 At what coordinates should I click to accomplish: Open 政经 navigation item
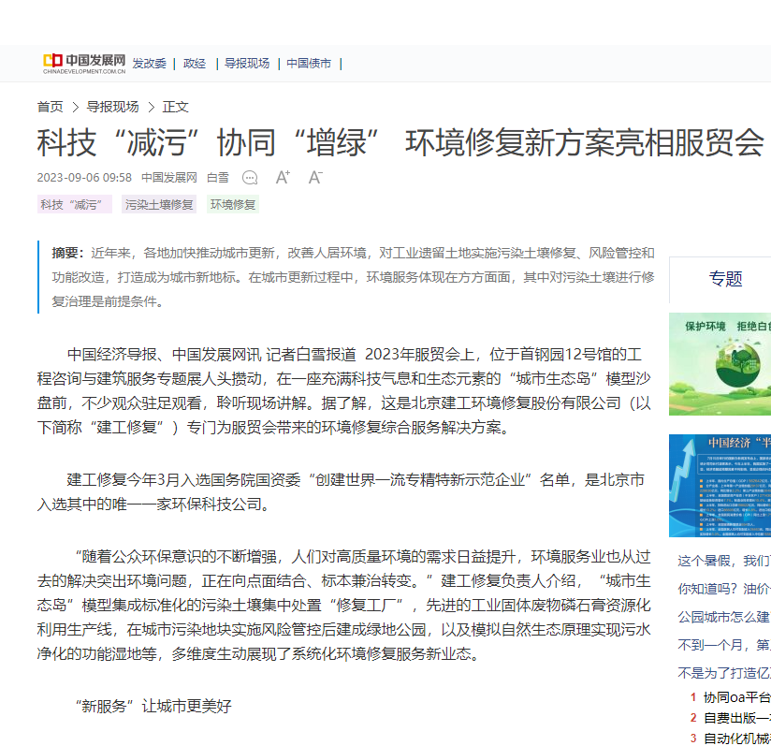[x=195, y=64]
